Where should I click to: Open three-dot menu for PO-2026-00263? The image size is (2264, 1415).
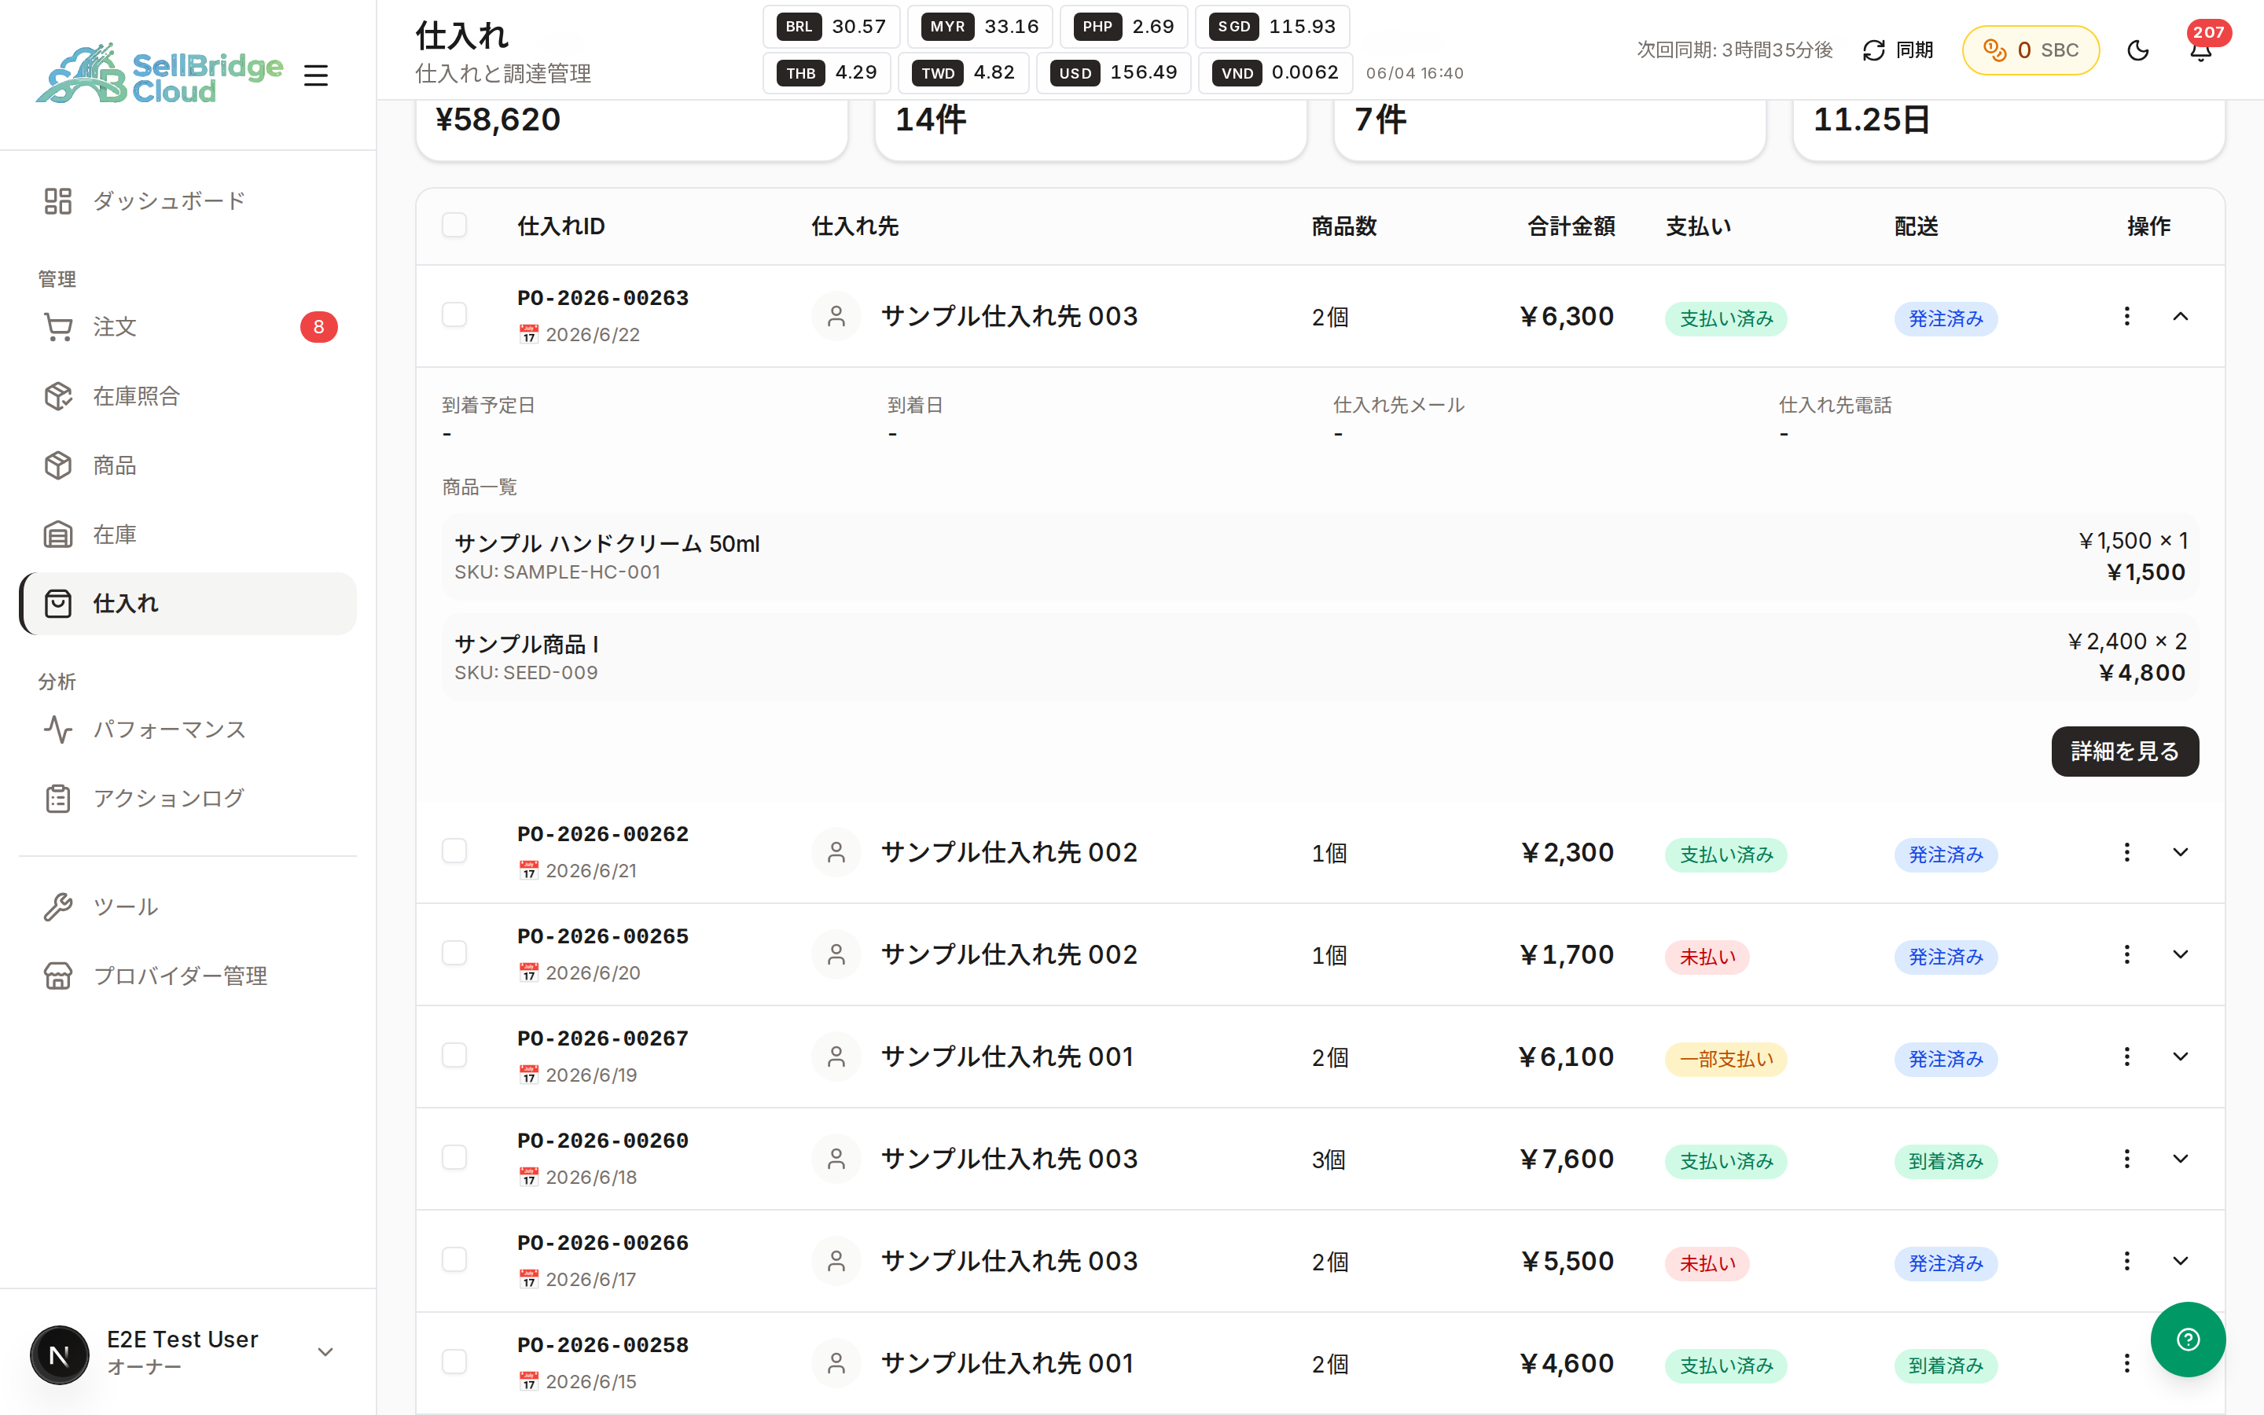point(2126,316)
